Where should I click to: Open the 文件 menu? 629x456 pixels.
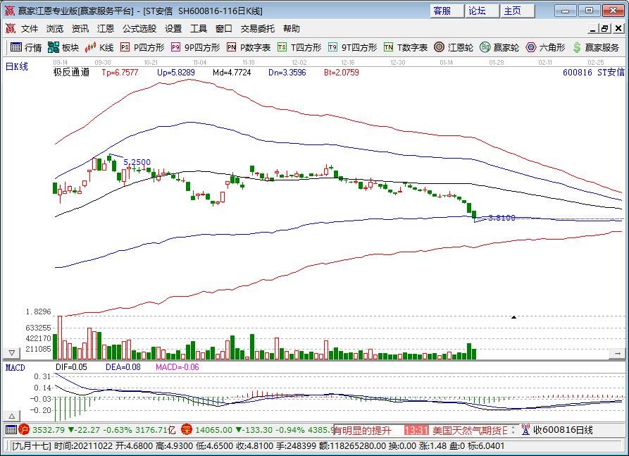30,28
